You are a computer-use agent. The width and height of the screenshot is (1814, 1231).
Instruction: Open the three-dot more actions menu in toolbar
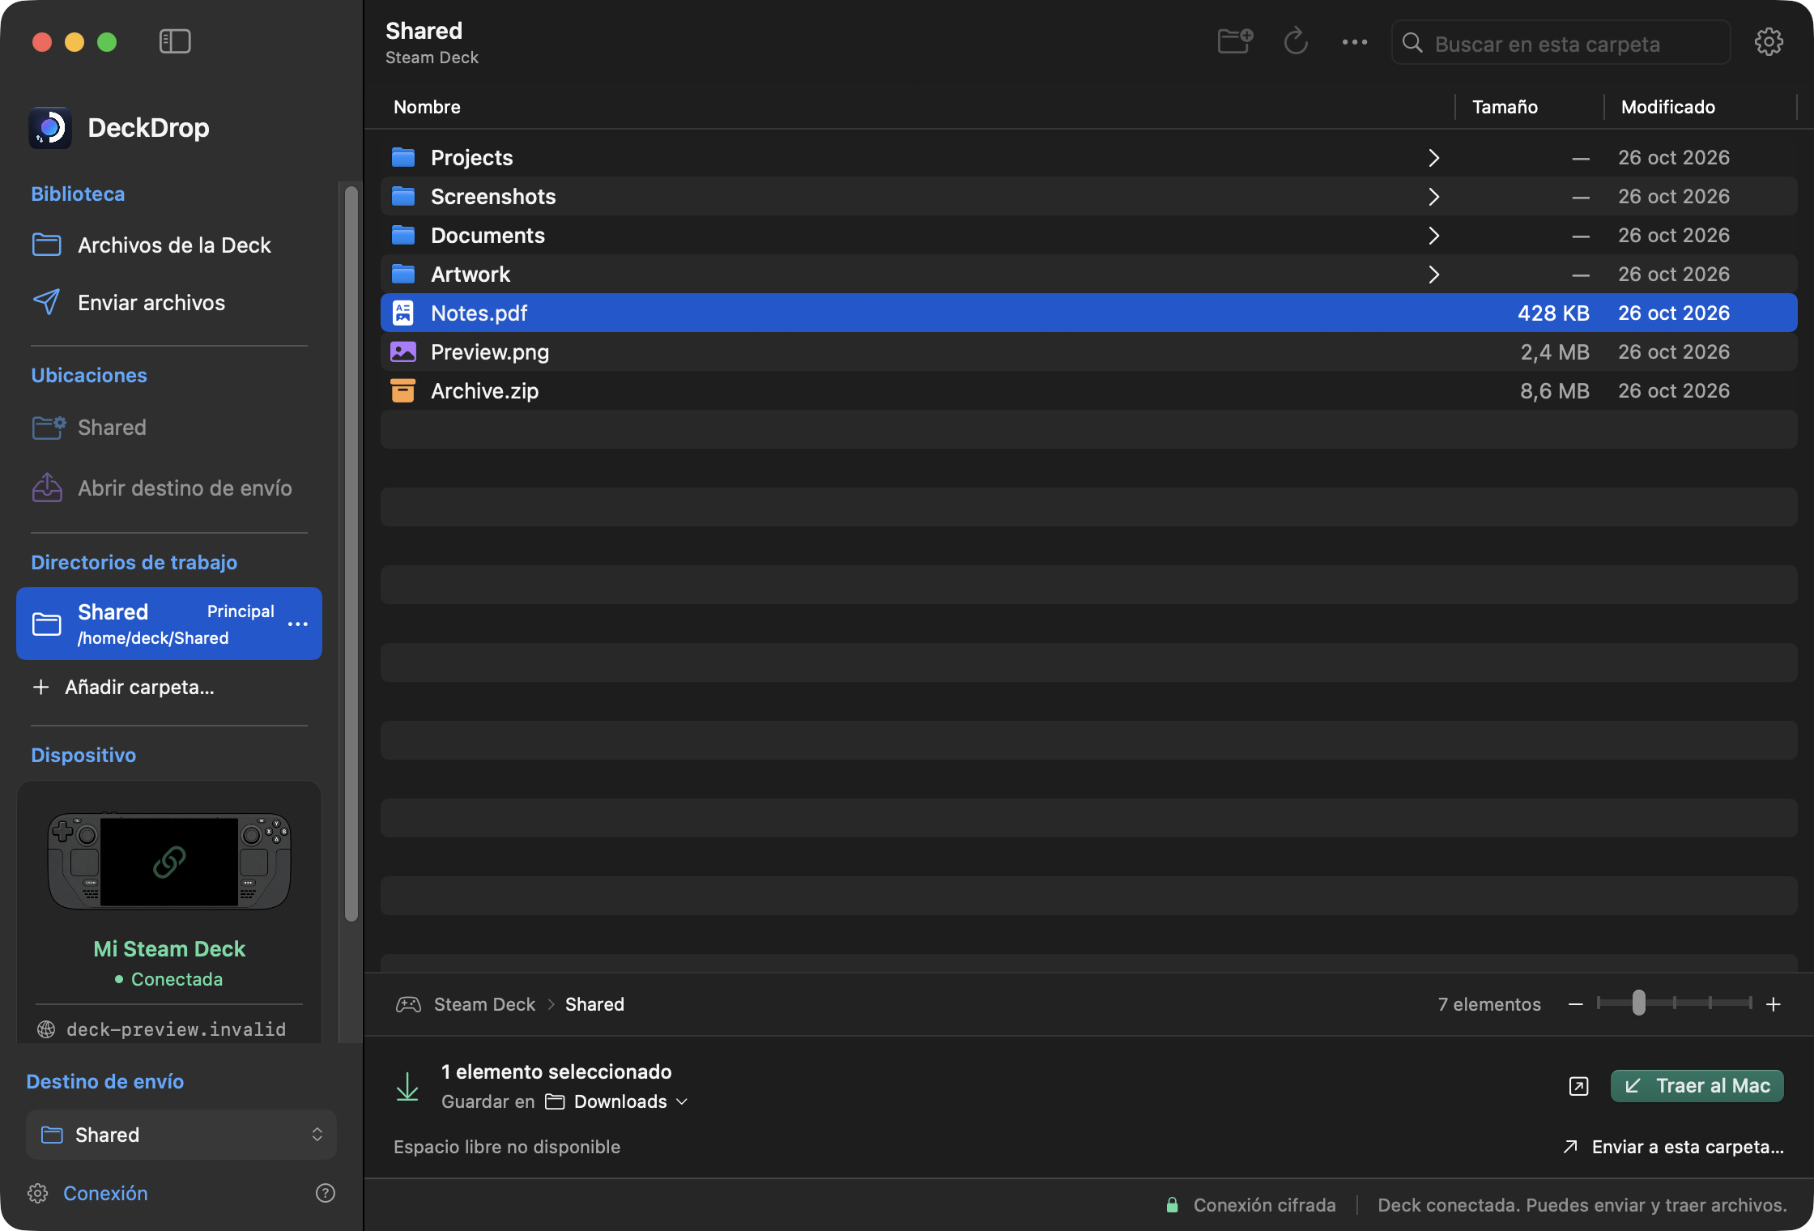click(1355, 42)
